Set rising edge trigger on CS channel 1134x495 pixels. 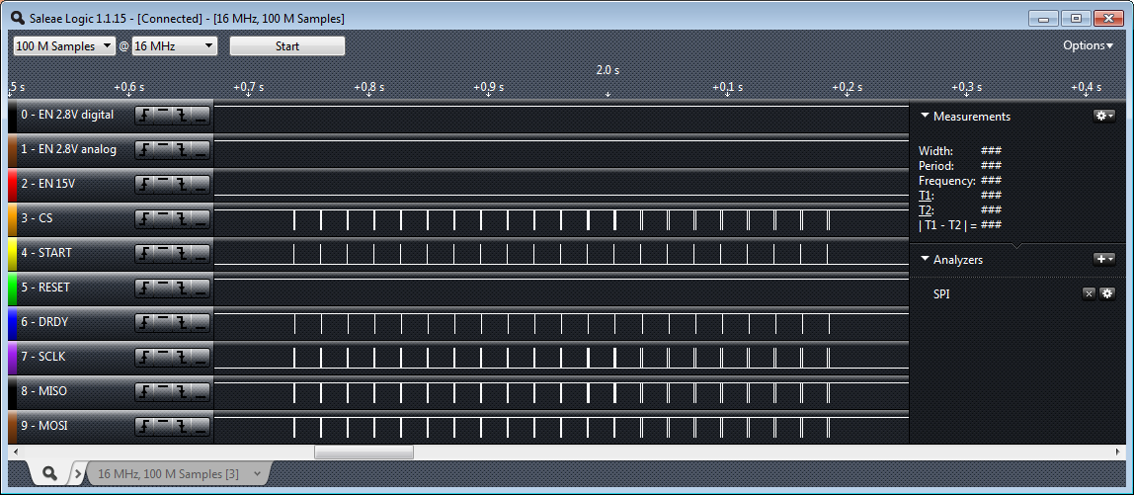144,218
